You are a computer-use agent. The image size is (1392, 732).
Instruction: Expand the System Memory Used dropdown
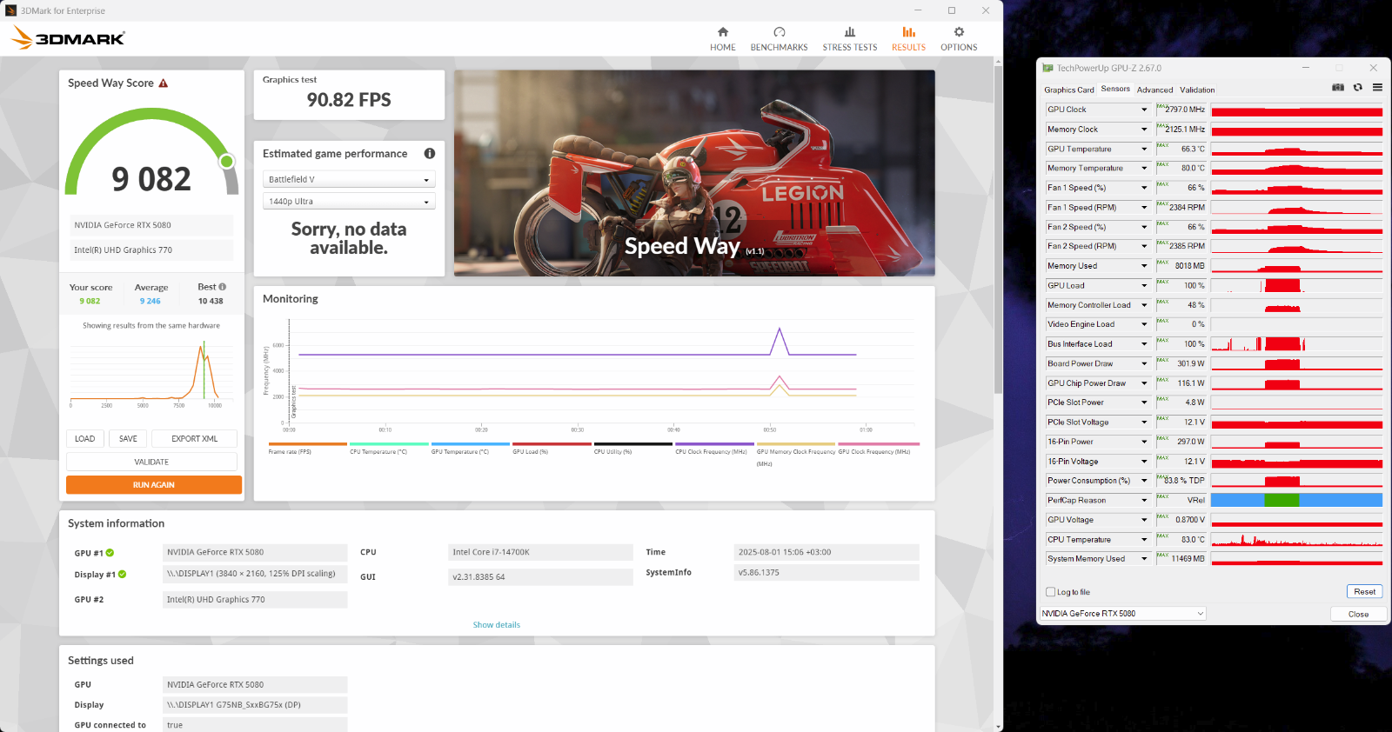click(1144, 559)
